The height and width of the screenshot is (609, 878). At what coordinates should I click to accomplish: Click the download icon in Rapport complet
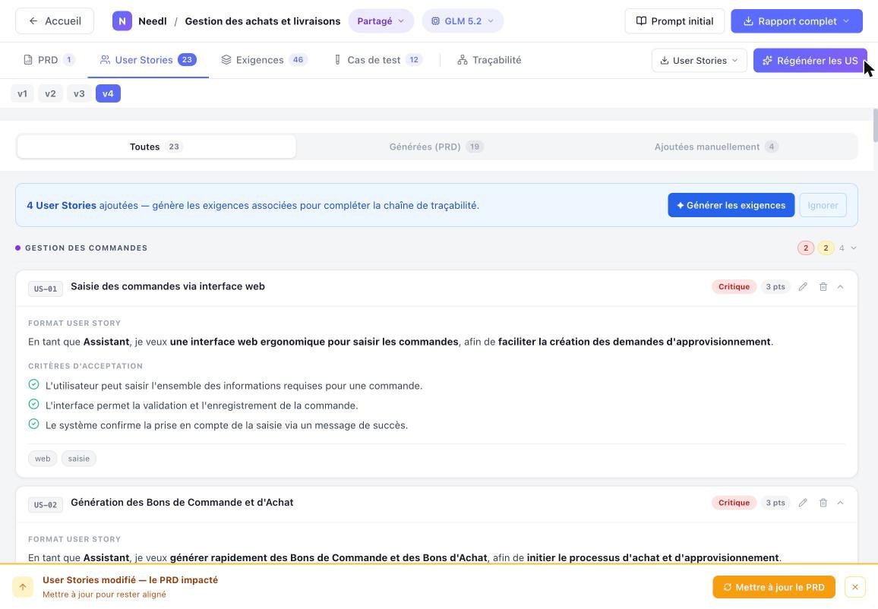point(748,21)
